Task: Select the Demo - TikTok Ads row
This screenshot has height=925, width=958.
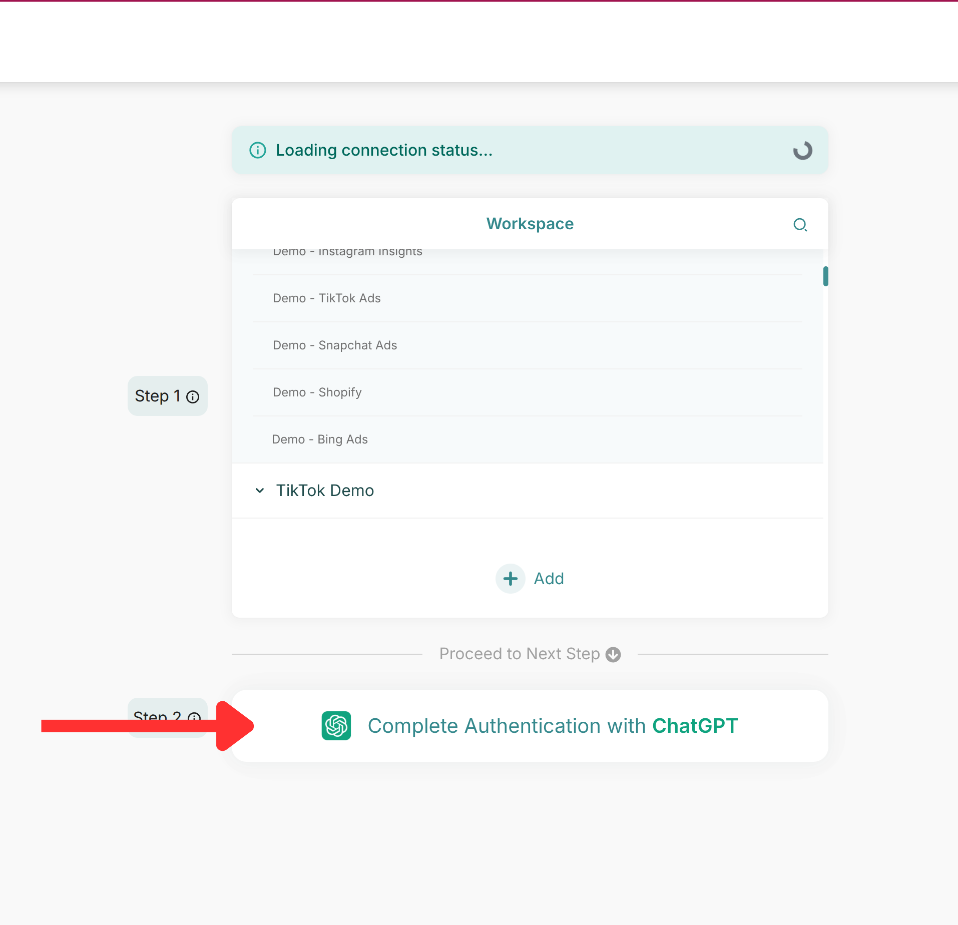Action: pos(528,298)
